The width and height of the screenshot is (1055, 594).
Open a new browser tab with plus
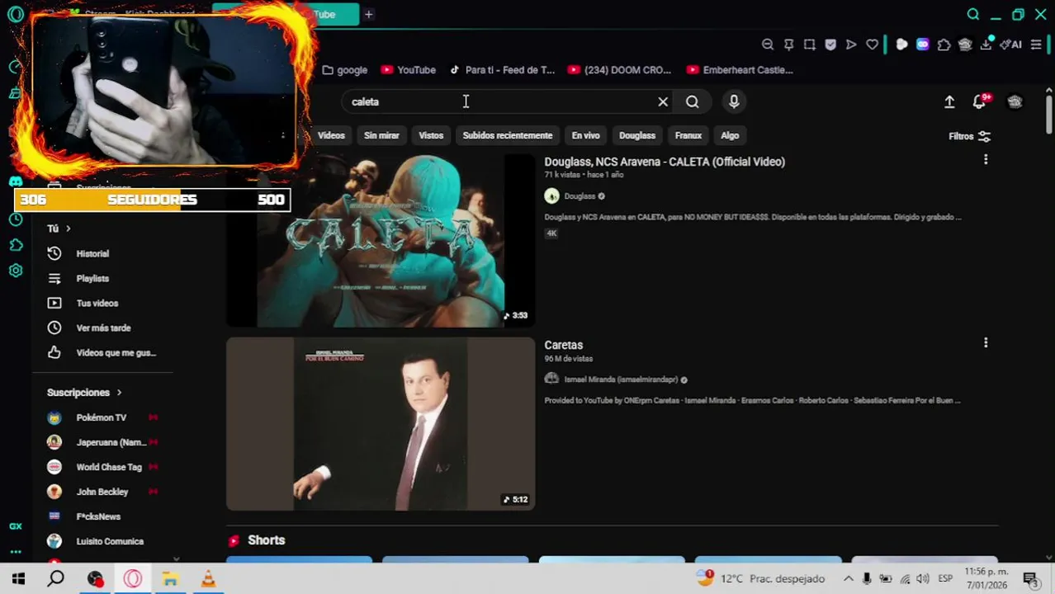tap(369, 14)
